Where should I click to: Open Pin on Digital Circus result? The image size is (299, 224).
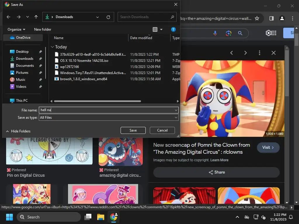(26, 175)
